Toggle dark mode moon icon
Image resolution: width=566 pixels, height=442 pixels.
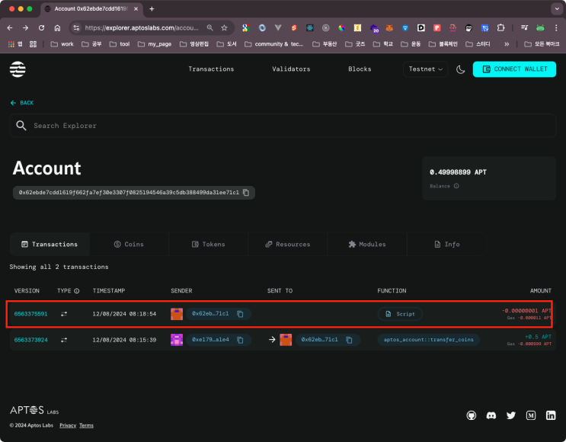pos(460,69)
